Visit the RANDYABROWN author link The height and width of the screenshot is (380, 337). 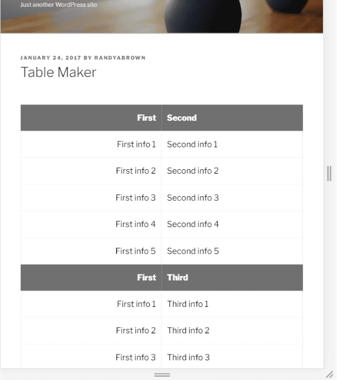point(120,57)
